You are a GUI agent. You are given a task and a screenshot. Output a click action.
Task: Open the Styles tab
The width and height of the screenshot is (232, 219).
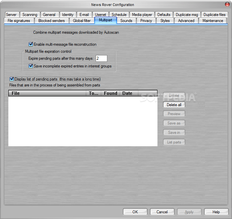(x=165, y=21)
